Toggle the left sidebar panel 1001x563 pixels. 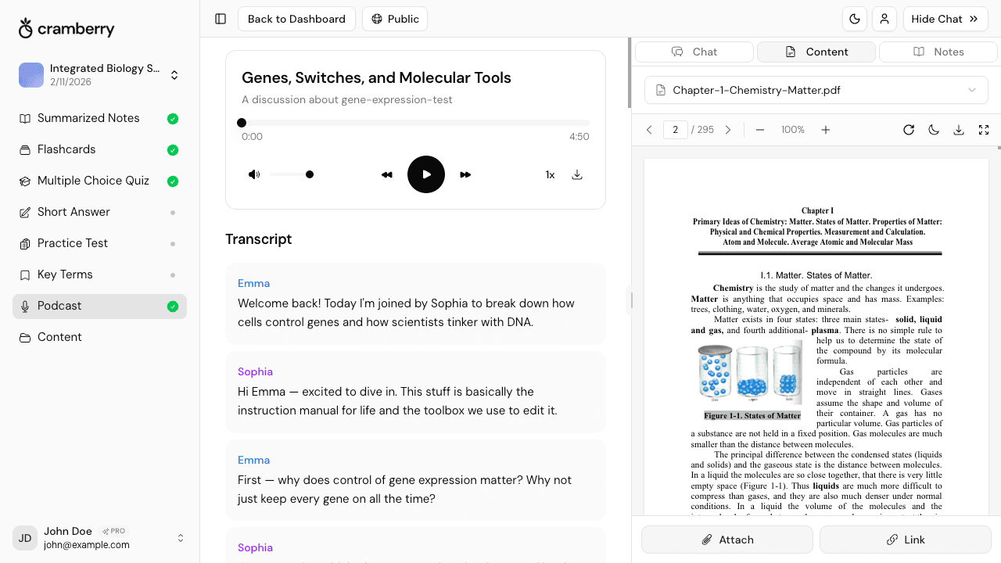[x=220, y=19]
